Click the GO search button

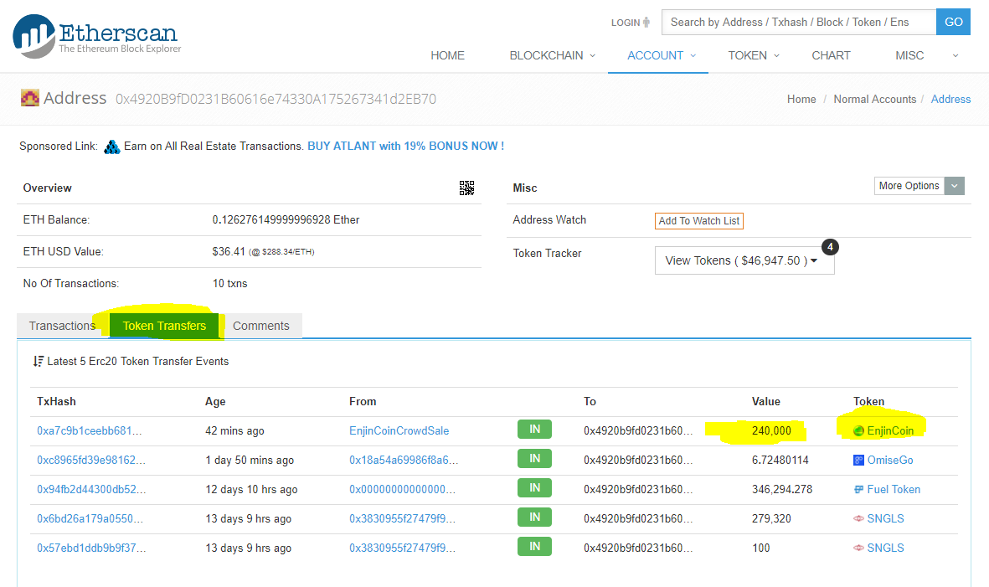click(x=953, y=22)
